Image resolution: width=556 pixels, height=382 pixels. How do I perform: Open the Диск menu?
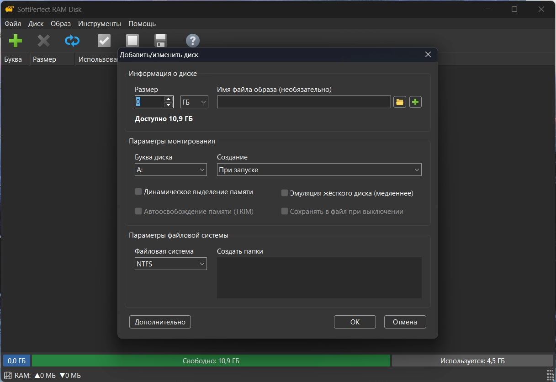tap(36, 24)
